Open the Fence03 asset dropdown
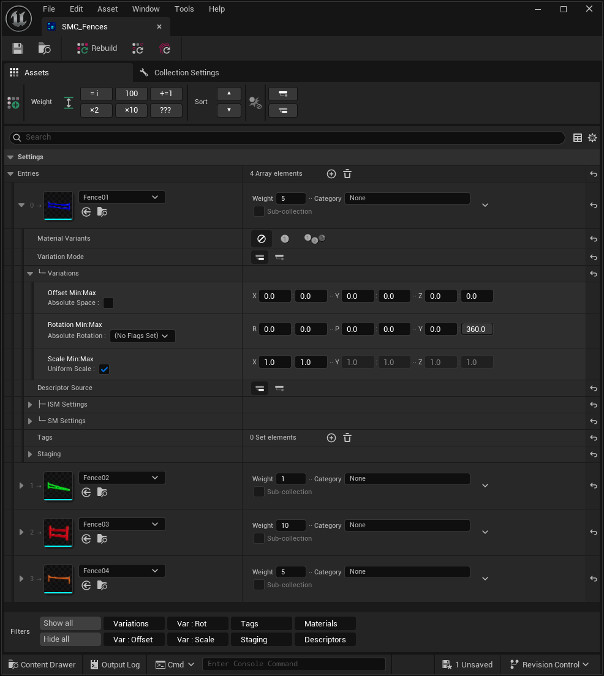Viewport: 604px width, 676px height. (x=122, y=524)
